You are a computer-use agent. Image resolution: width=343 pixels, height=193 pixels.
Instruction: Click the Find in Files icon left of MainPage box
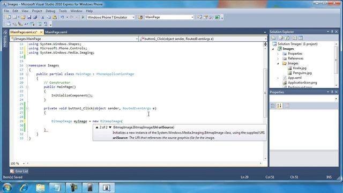[140, 17]
